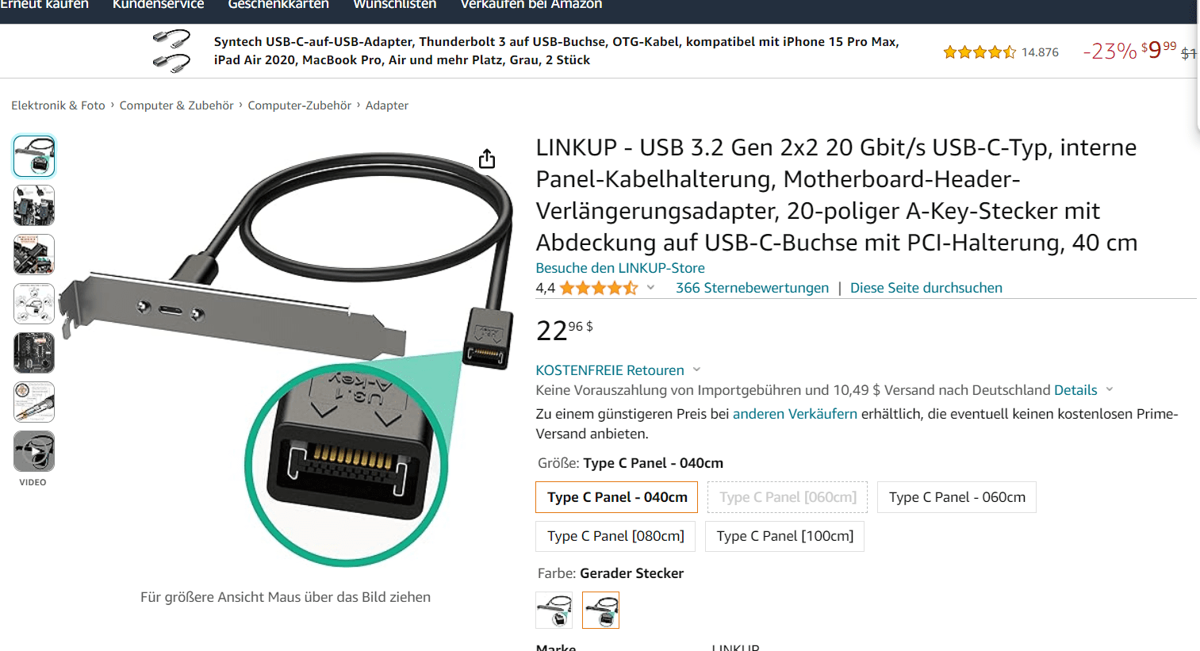Expand the shipping Details chevron
This screenshot has height=651, width=1200.
pyautogui.click(x=1110, y=389)
